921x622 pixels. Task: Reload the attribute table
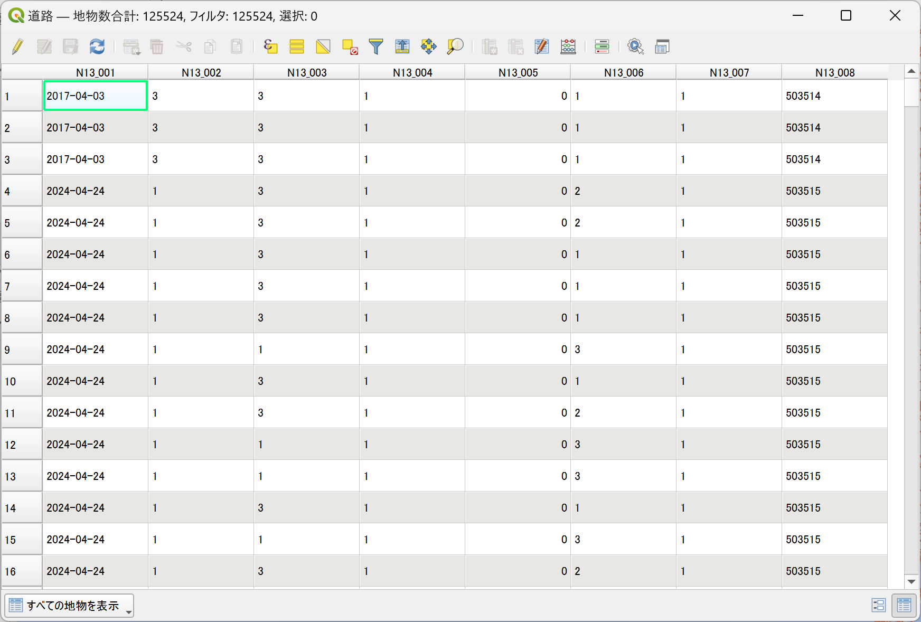point(97,46)
